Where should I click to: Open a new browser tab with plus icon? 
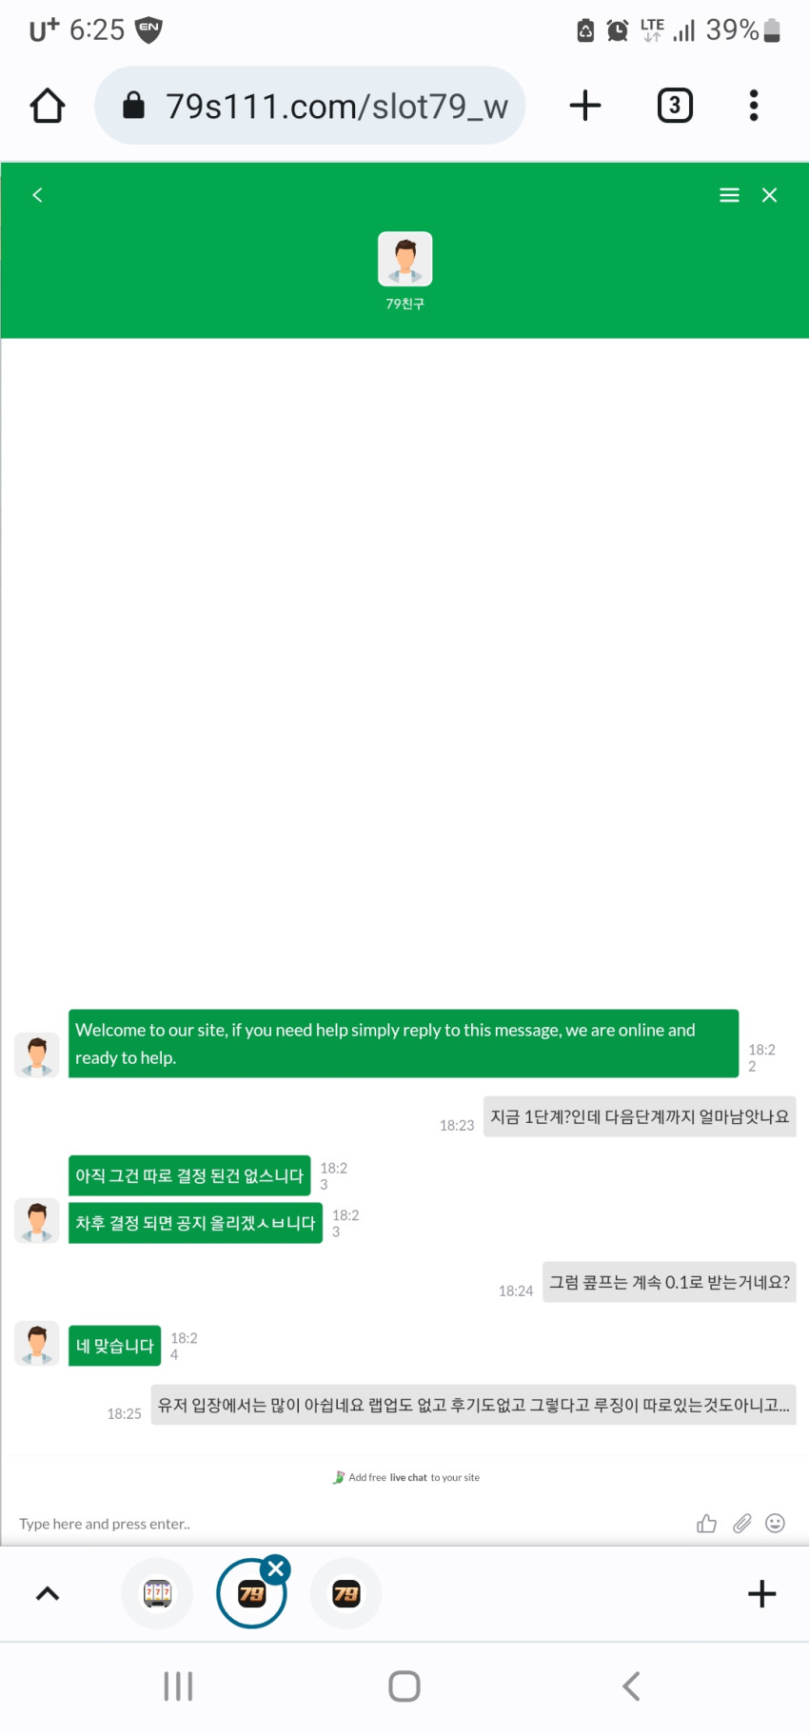[x=585, y=105]
